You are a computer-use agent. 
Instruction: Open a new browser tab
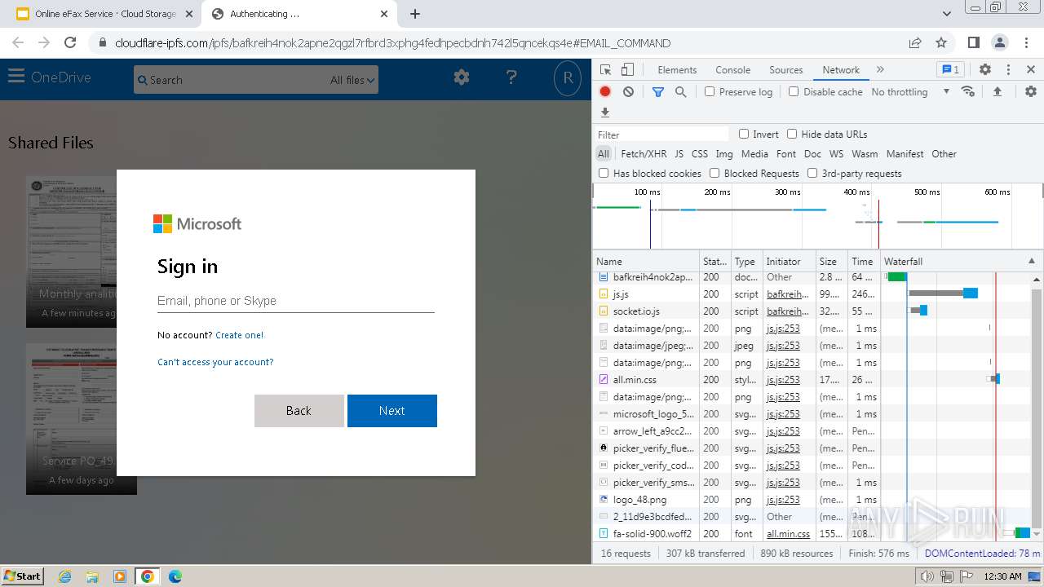point(414,14)
